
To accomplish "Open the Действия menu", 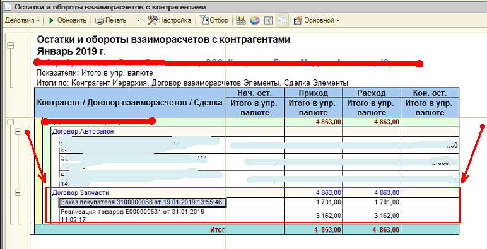I will pos(23,21).
